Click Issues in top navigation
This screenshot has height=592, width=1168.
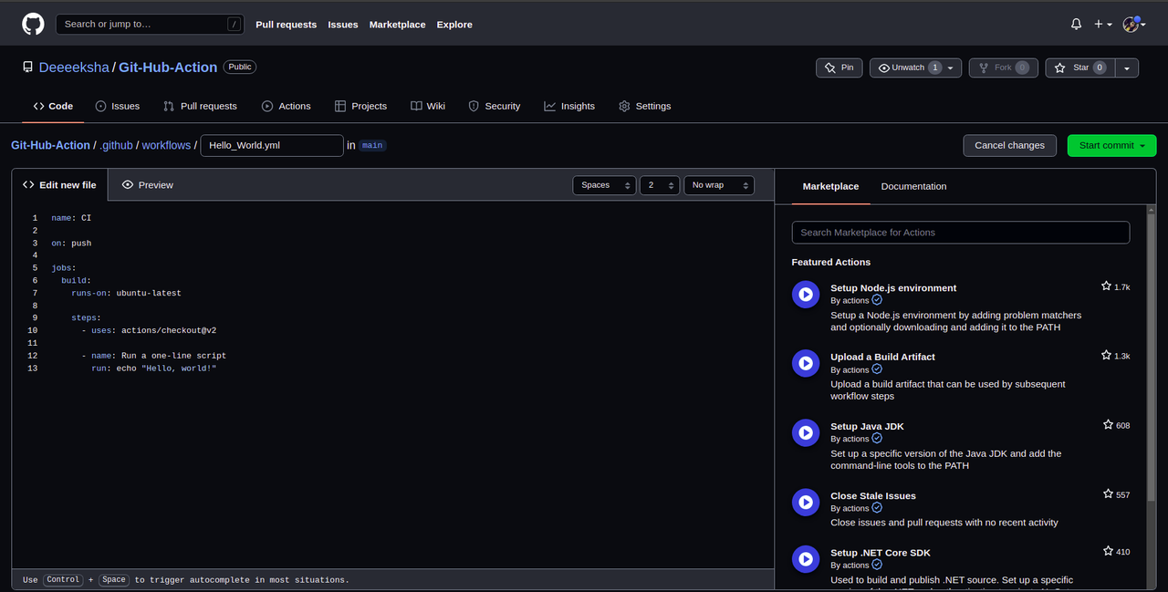click(343, 25)
